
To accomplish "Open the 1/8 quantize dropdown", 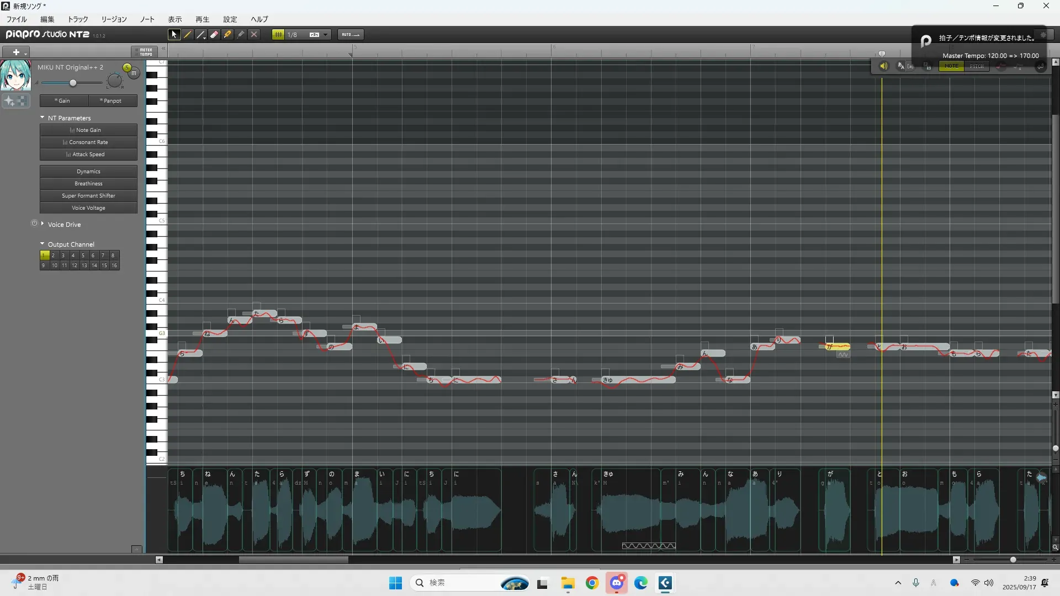I will pyautogui.click(x=326, y=35).
